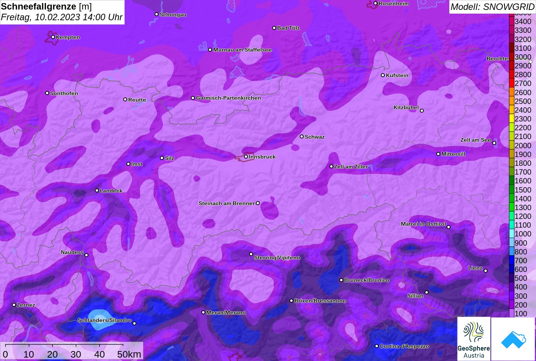Click the Mittersill marker dot

(x=438, y=154)
